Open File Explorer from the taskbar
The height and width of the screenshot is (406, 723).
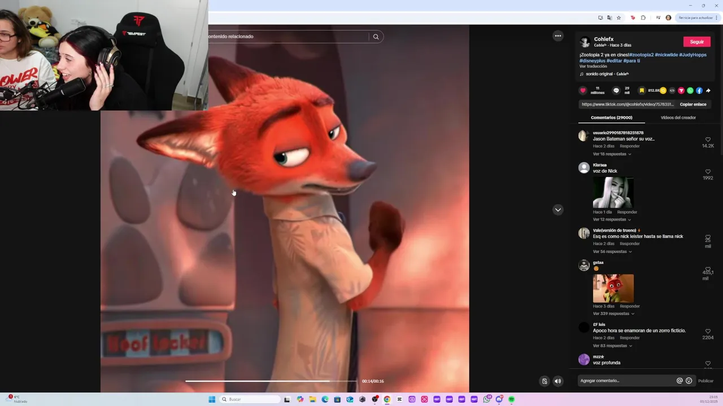(312, 399)
